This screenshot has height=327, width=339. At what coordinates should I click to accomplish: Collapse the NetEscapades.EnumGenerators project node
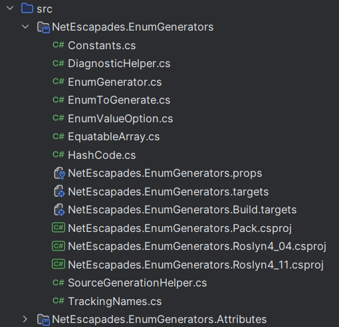tap(25, 27)
